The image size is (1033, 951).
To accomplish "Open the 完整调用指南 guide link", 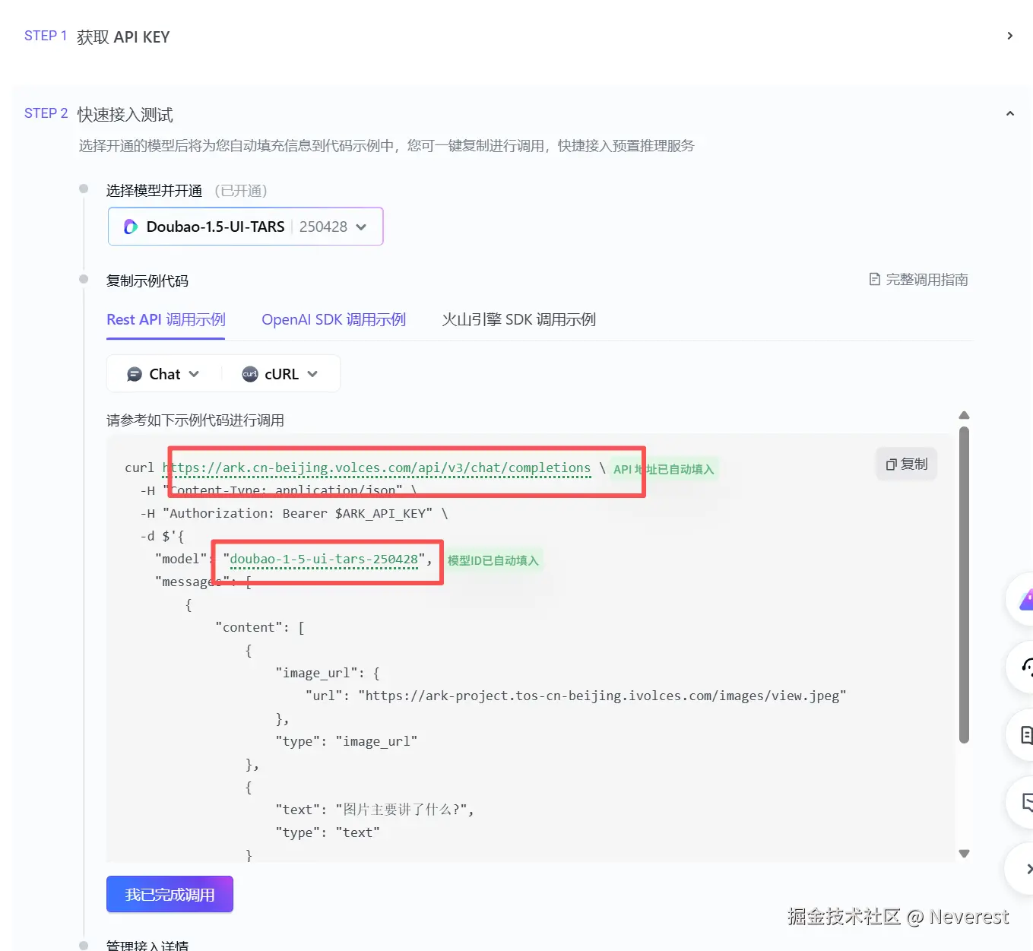I will pos(919,280).
